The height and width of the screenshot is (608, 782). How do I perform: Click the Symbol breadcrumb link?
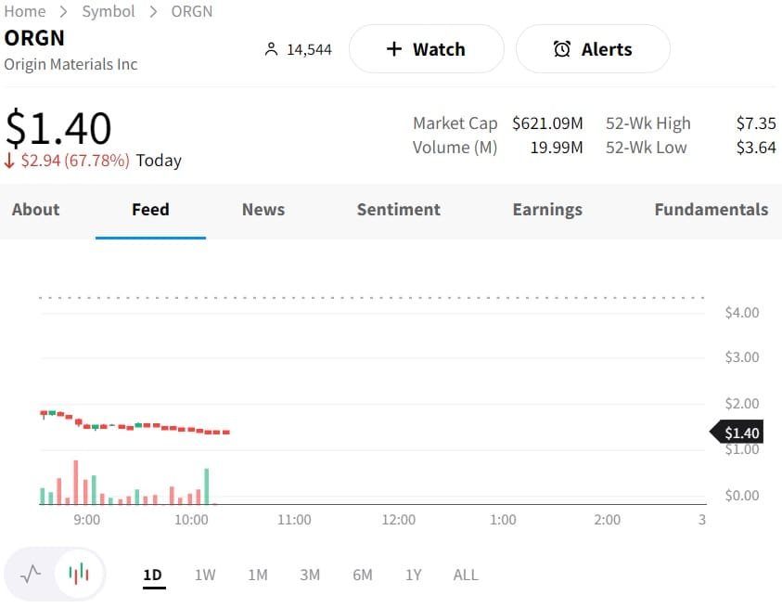[109, 11]
